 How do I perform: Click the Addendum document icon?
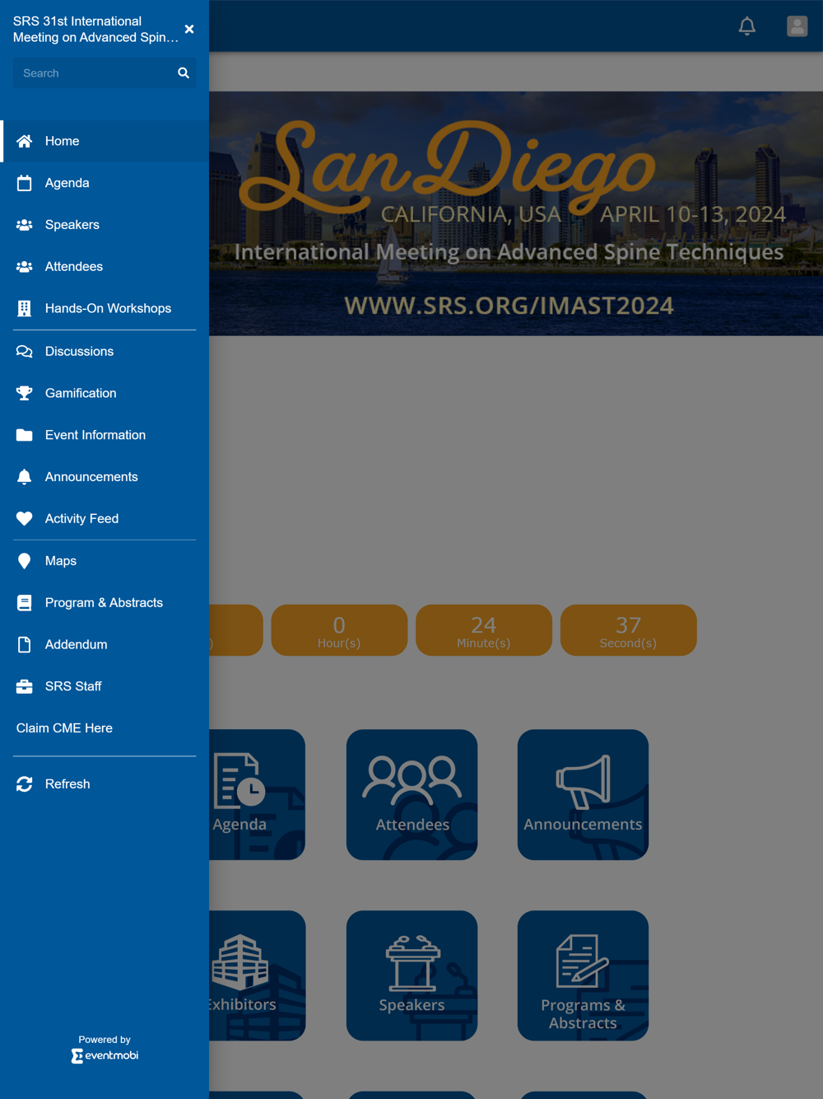(x=25, y=645)
